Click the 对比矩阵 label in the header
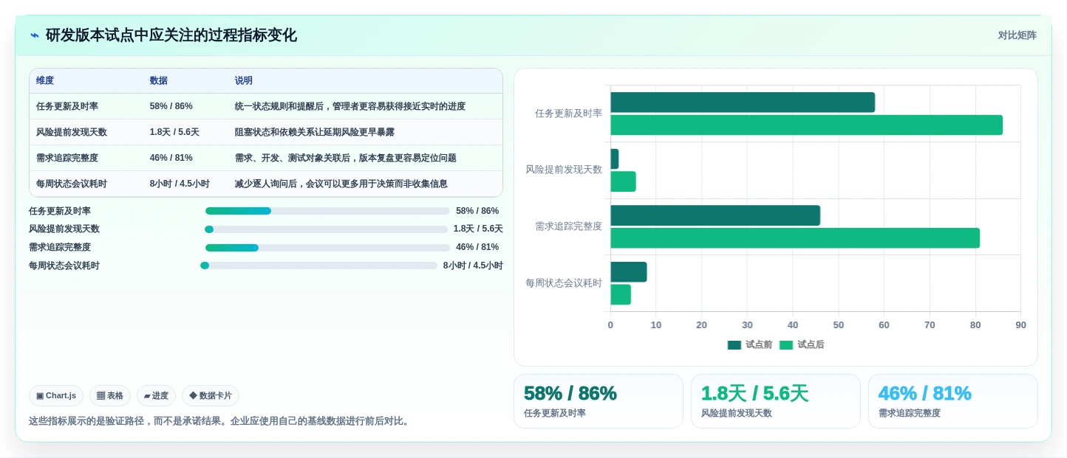The image size is (1067, 458). (x=1017, y=35)
